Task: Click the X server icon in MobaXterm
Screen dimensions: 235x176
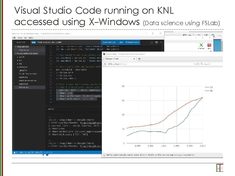Action: click(201, 45)
